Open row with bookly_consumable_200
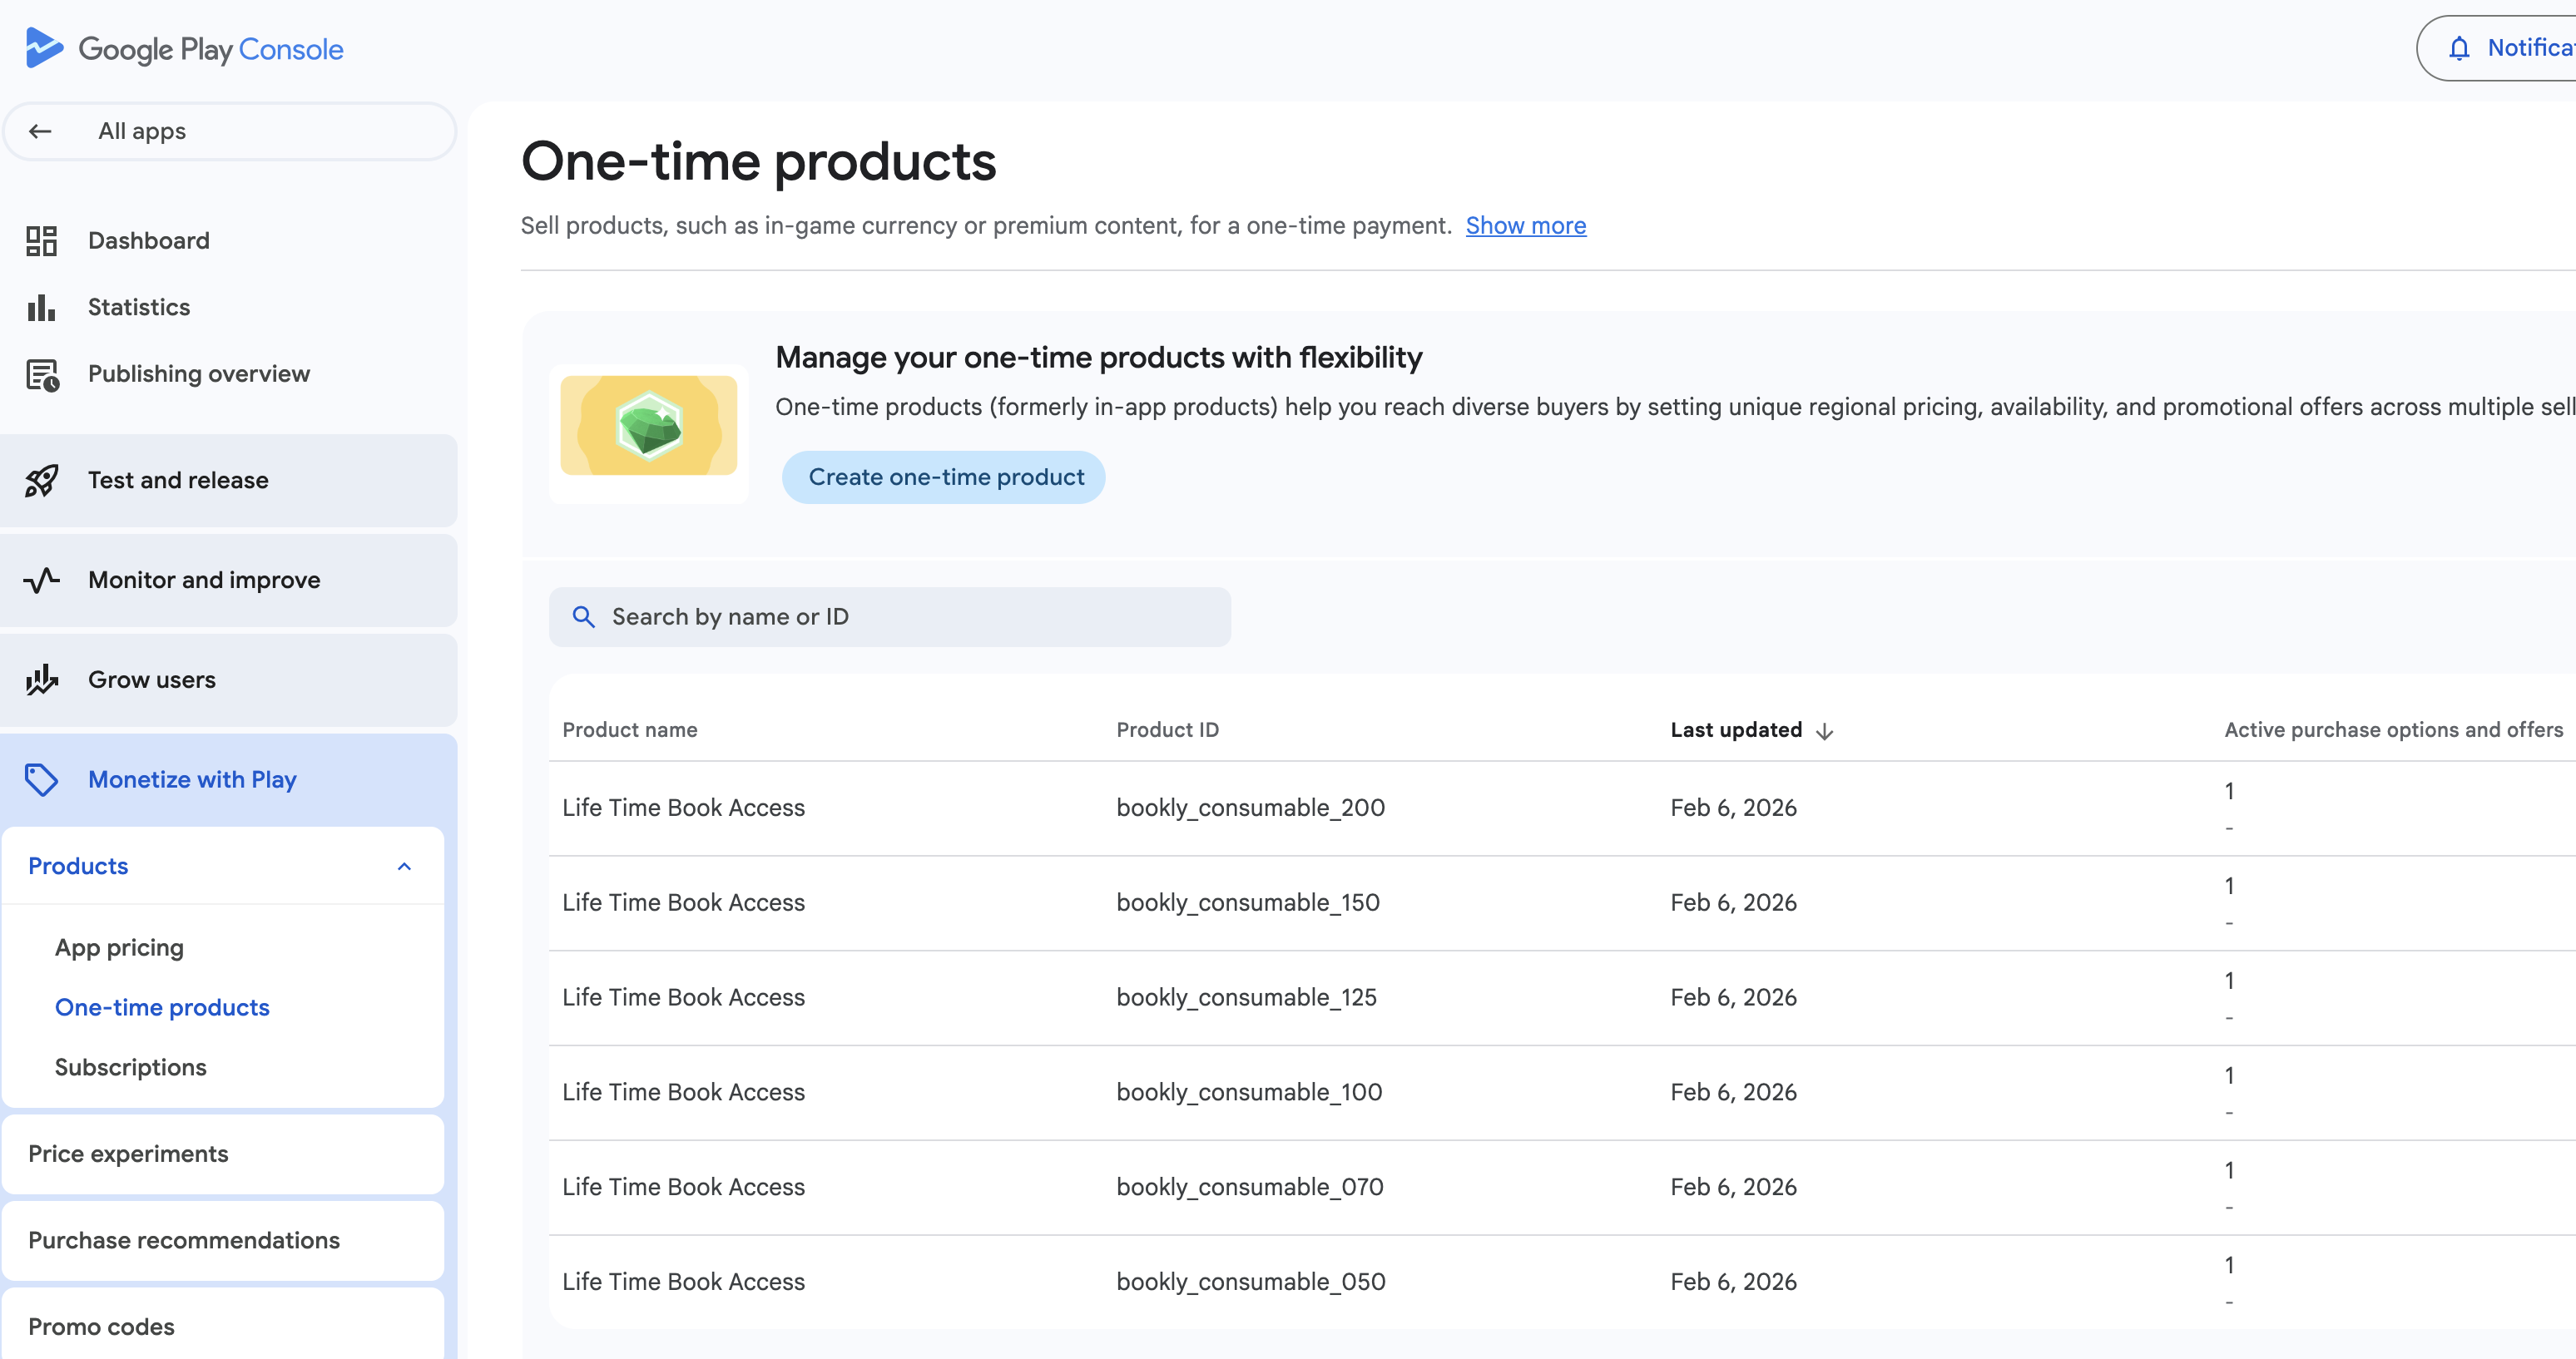The width and height of the screenshot is (2576, 1359). [x=1562, y=808]
